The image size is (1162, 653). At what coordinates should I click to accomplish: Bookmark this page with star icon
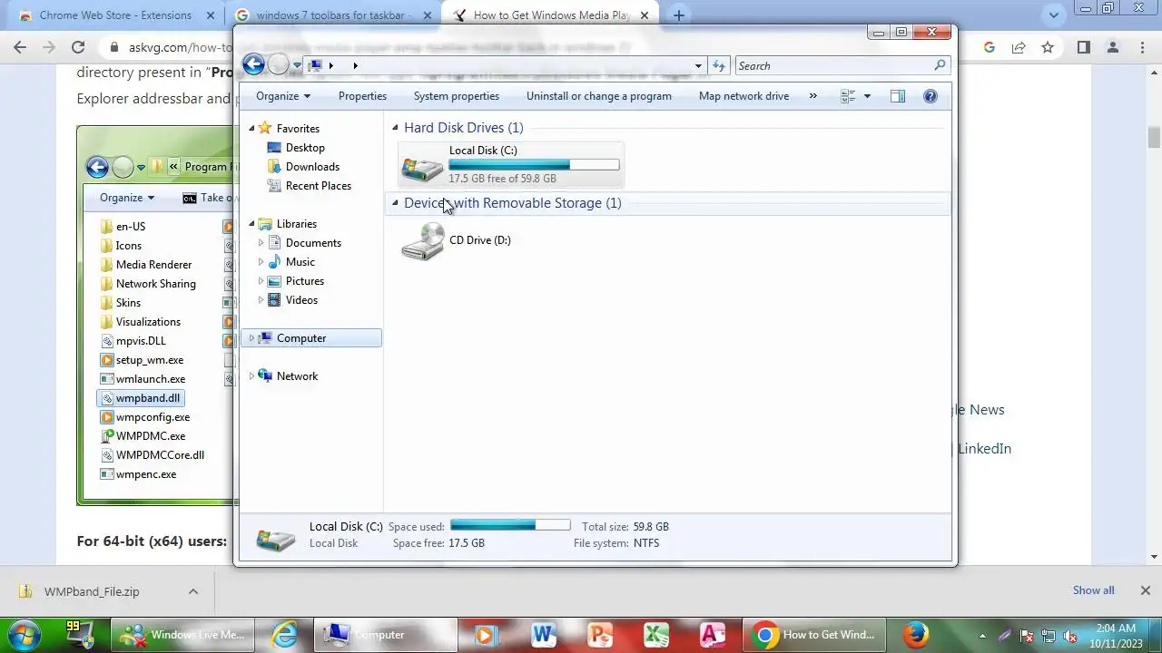1048,47
